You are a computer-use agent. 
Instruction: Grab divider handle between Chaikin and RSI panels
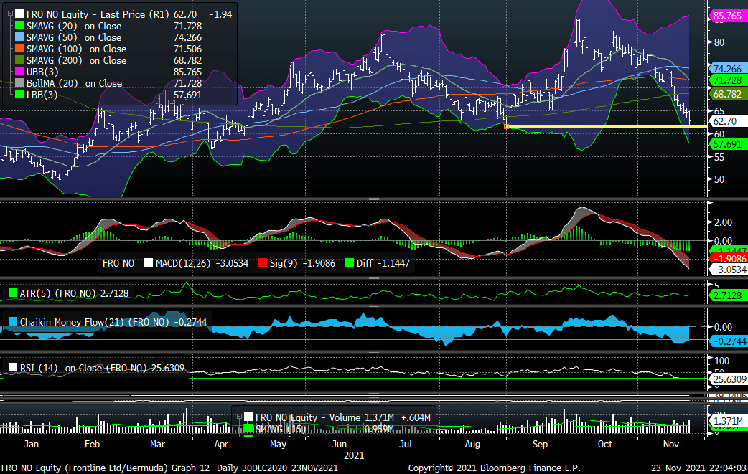tap(374, 352)
